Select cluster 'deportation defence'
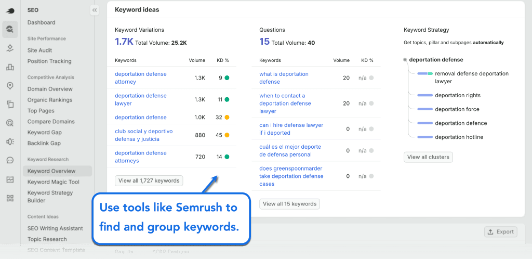The image size is (532, 259). [x=461, y=123]
